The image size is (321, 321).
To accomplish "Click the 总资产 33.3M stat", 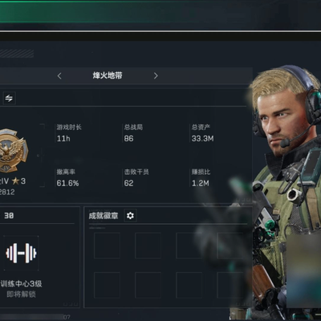I will (x=202, y=133).
